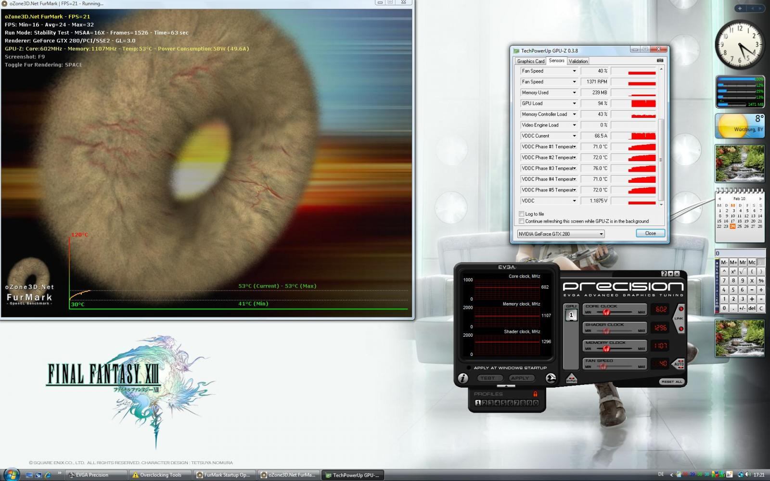Enable the Log to file checkbox
Image resolution: width=770 pixels, height=481 pixels.
(x=522, y=214)
